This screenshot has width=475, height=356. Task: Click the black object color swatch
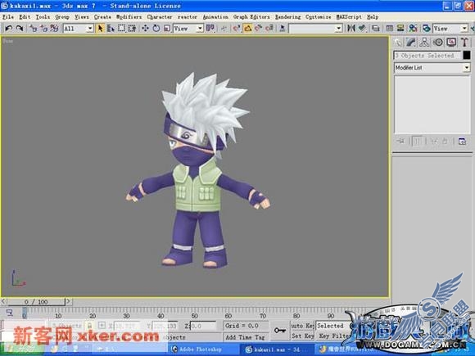click(x=467, y=55)
